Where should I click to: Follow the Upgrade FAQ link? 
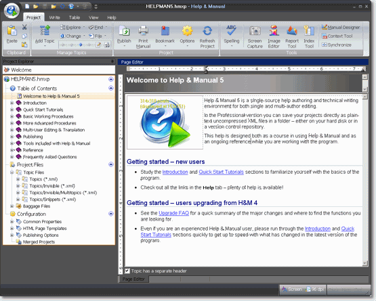[x=174, y=213]
